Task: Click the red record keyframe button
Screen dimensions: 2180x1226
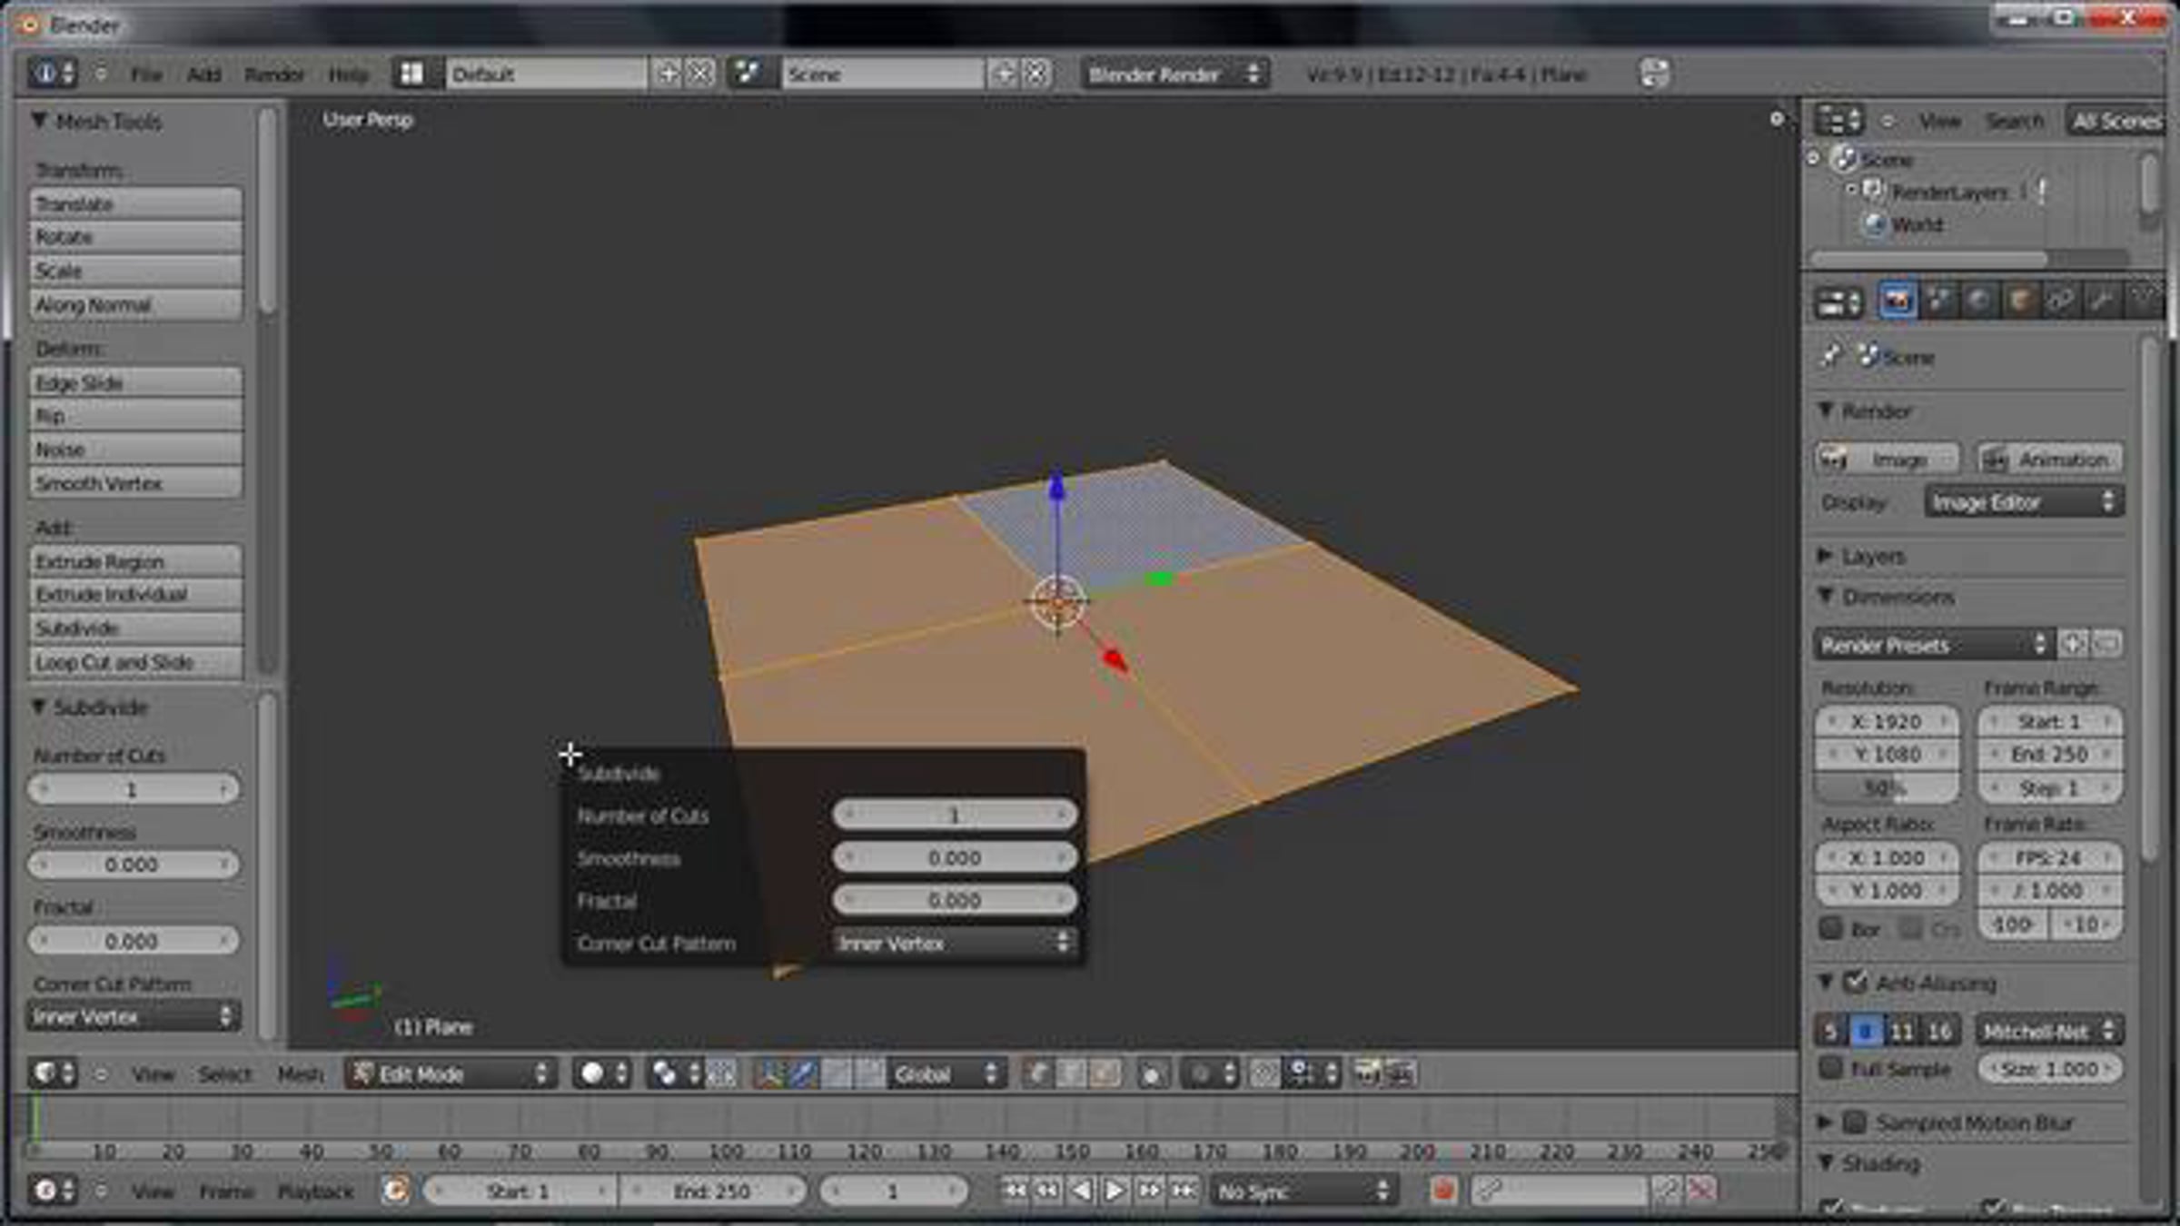Action: pos(1443,1190)
